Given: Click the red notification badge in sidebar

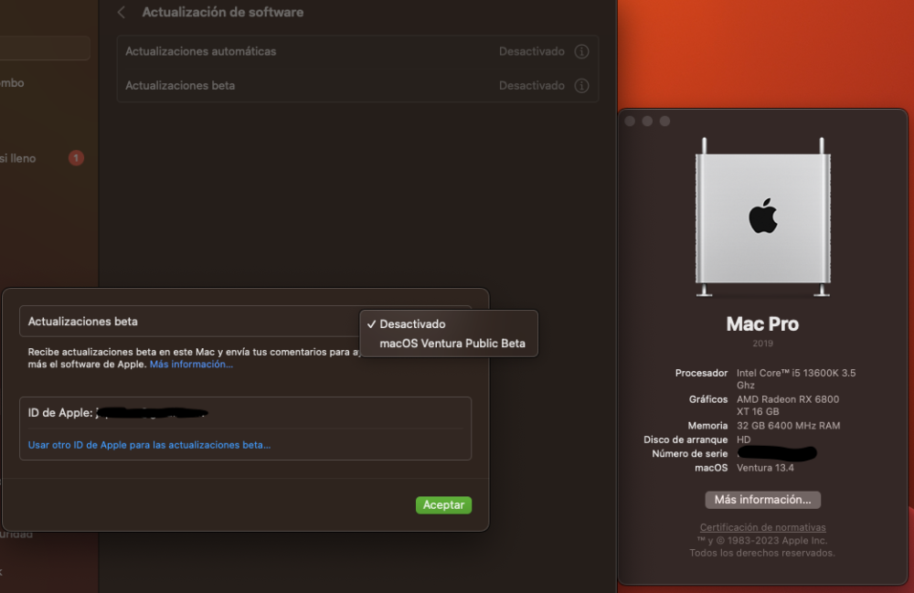Looking at the screenshot, I should pos(76,158).
